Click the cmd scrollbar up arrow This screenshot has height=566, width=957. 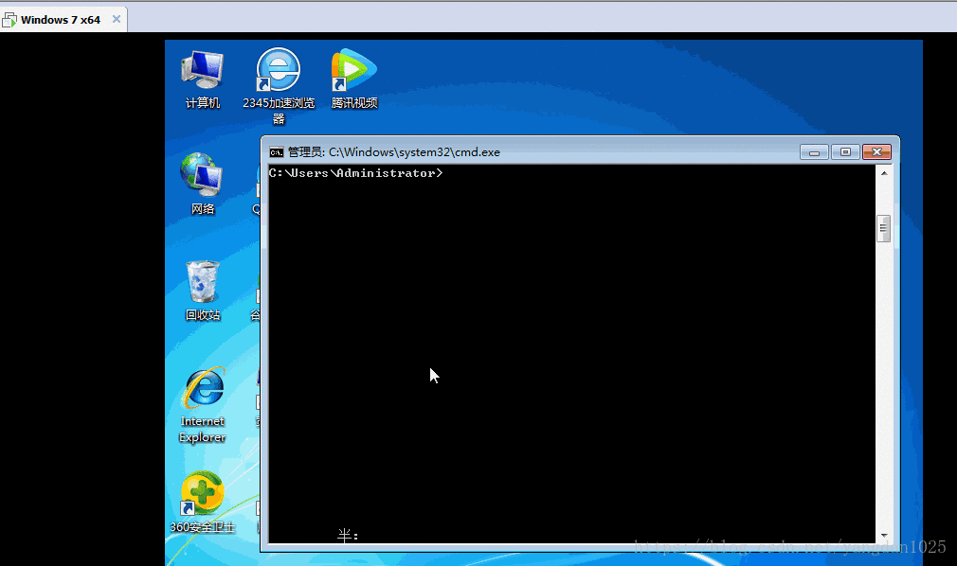(884, 173)
